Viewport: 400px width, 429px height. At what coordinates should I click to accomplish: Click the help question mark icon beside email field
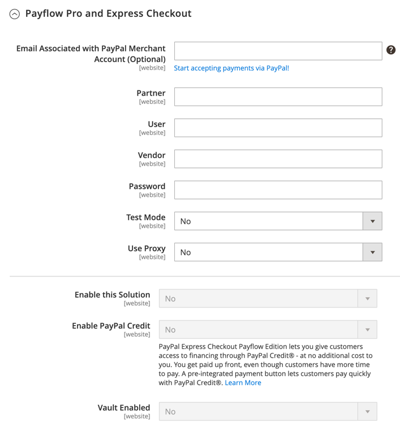tap(391, 50)
